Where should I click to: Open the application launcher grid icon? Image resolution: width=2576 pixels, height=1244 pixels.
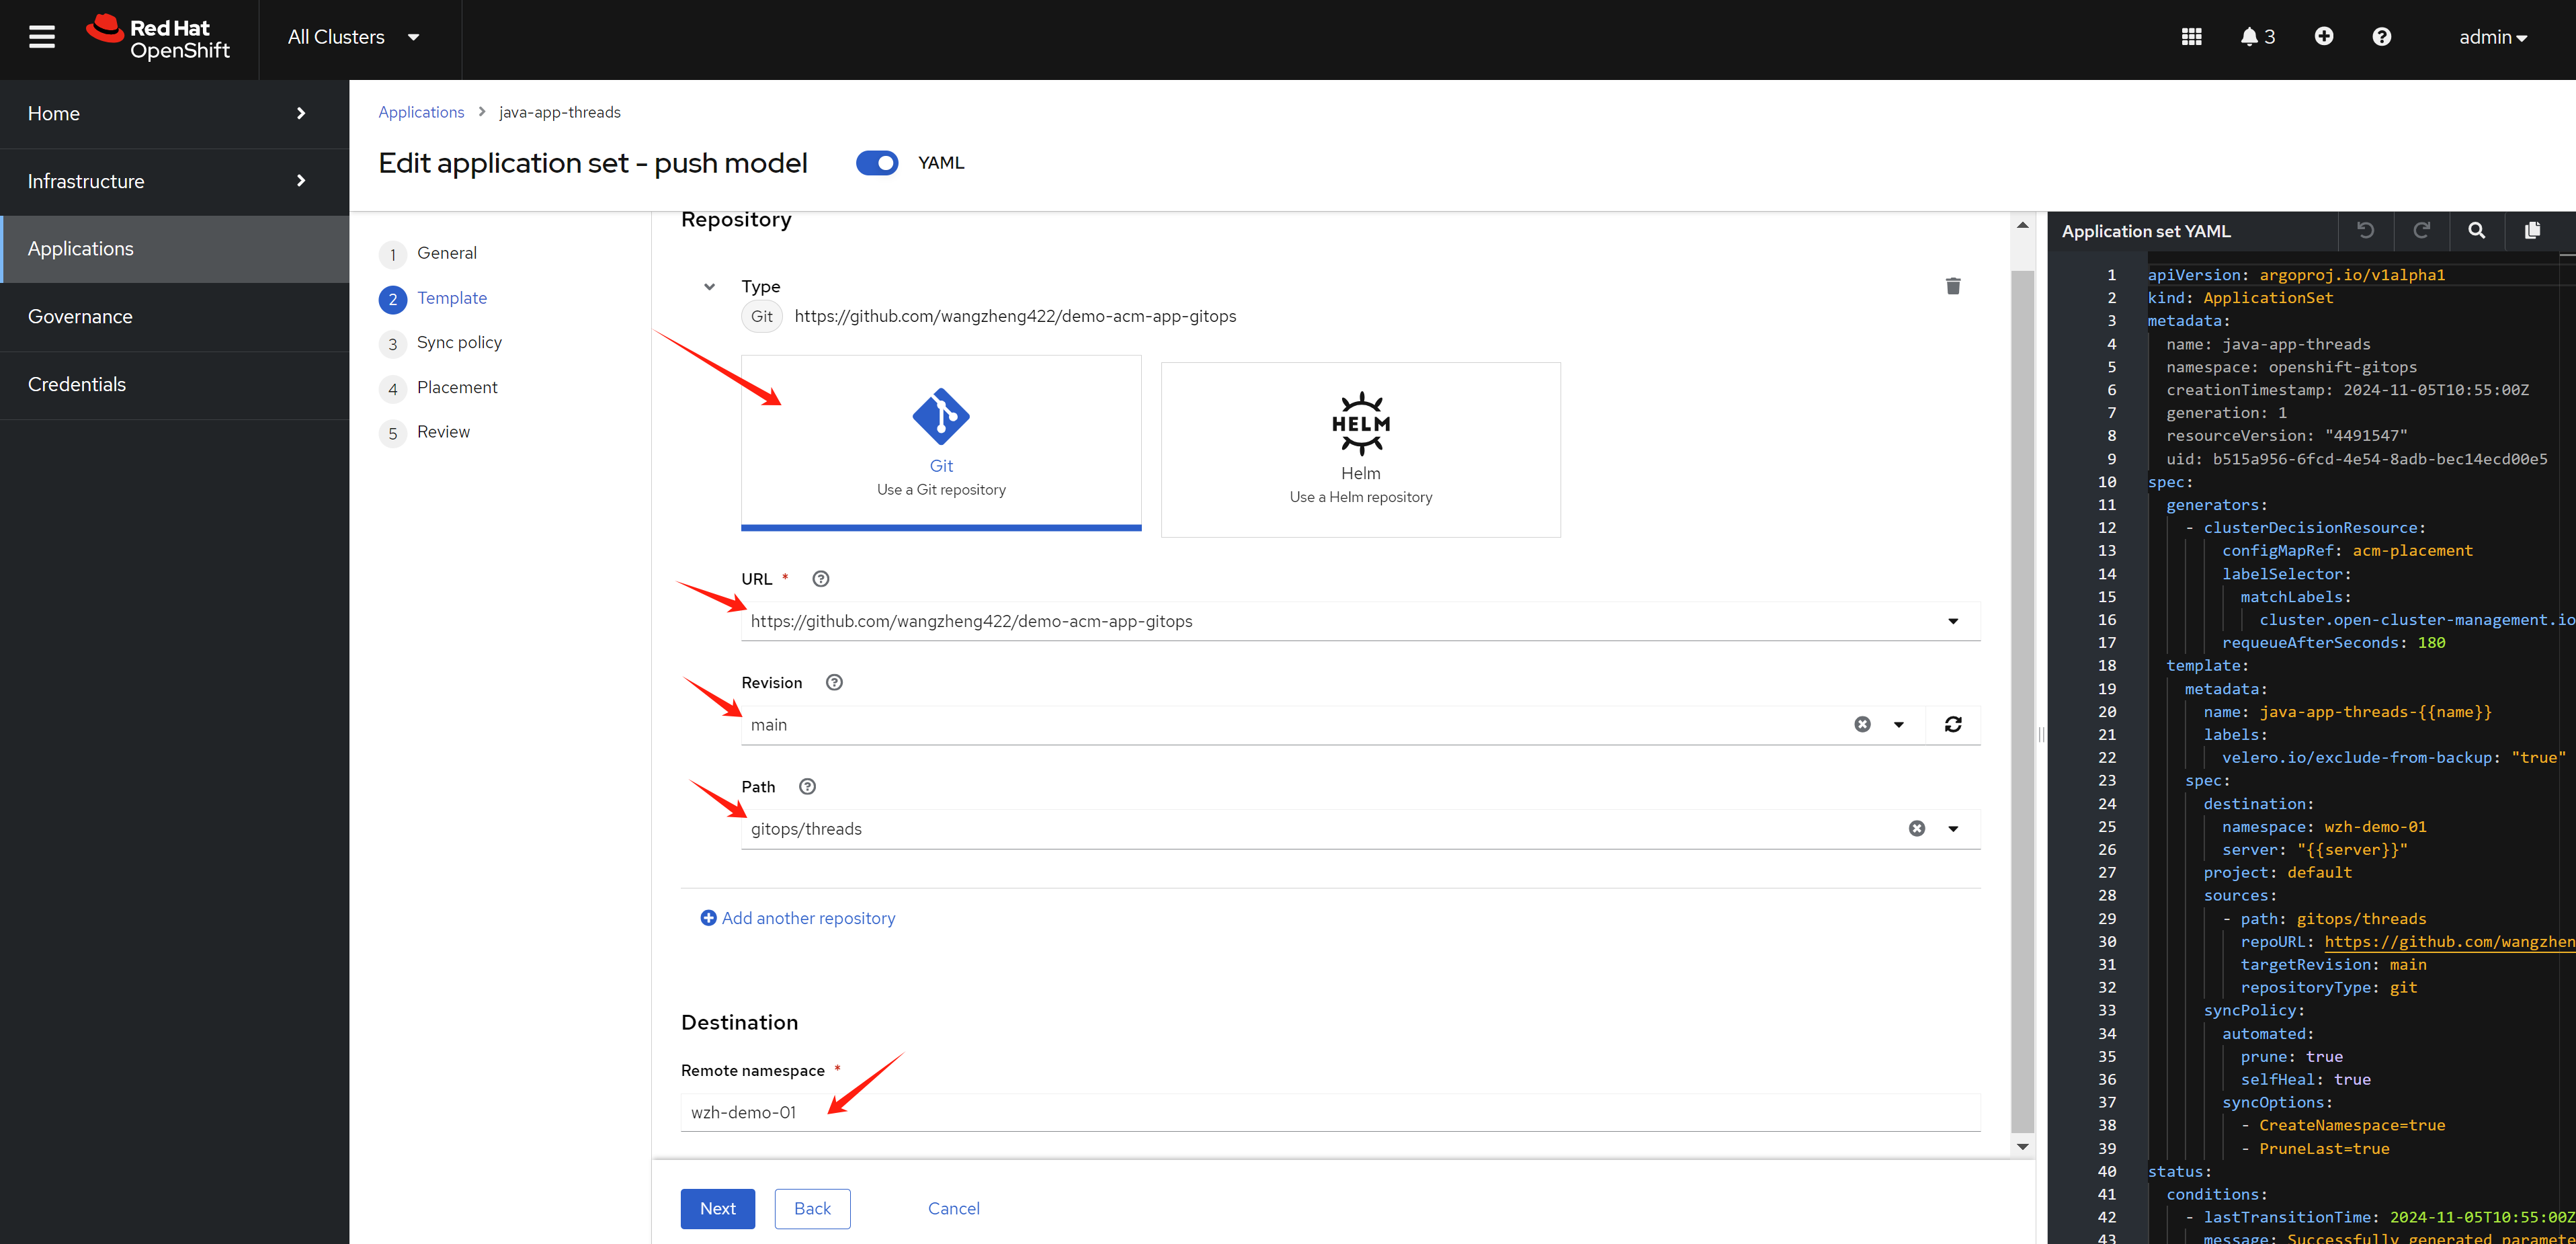[x=2191, y=37]
